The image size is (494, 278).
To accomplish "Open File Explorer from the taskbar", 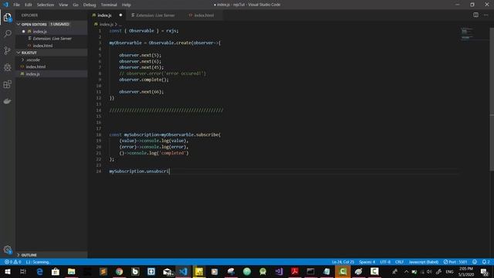I will click(72, 271).
